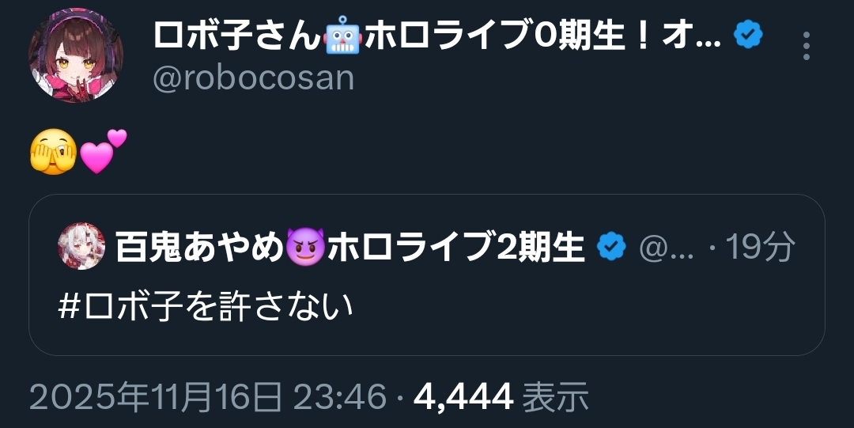854x428 pixels.
Task: Click the 2025年11月16日 23:46 date stamp
Action: 207,396
